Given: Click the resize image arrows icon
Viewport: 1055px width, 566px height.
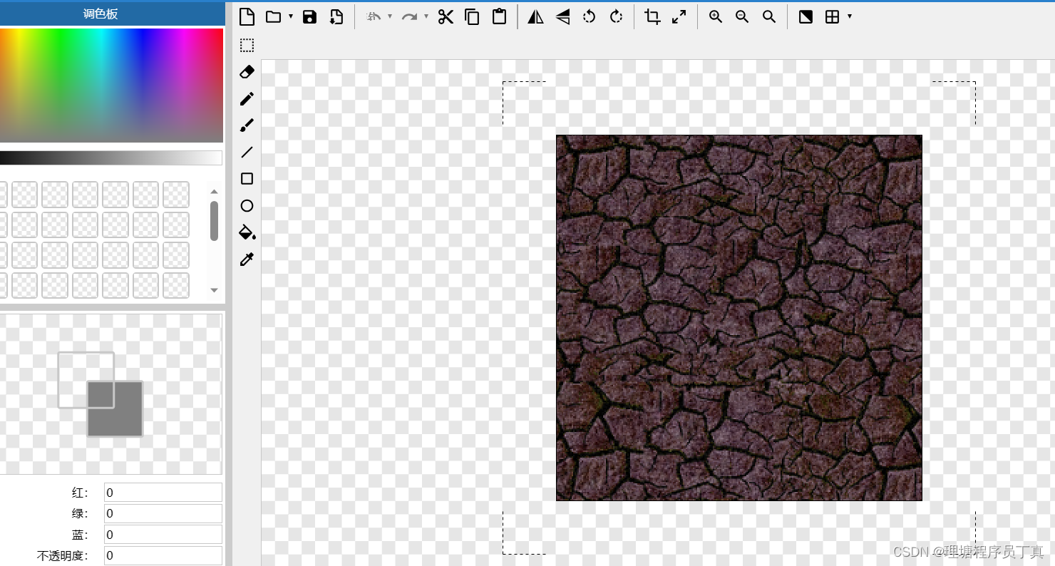Looking at the screenshot, I should [679, 17].
